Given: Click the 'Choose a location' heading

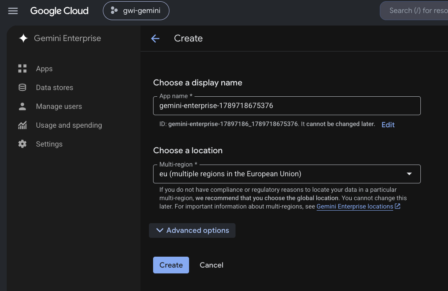Looking at the screenshot, I should (x=188, y=150).
